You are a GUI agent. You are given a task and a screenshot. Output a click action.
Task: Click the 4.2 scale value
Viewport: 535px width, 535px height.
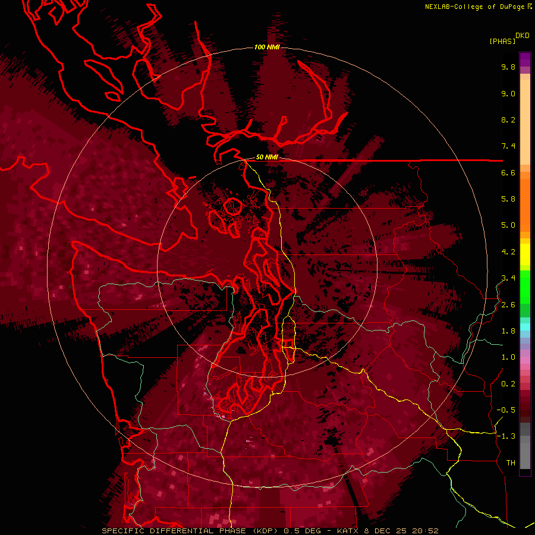pyautogui.click(x=508, y=252)
